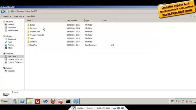196x110 pixels.
Task: Launch FileZilla from taskbar
Action: pos(38,101)
